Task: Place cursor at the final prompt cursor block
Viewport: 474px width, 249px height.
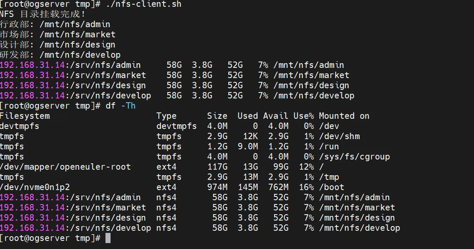Action: (x=108, y=238)
